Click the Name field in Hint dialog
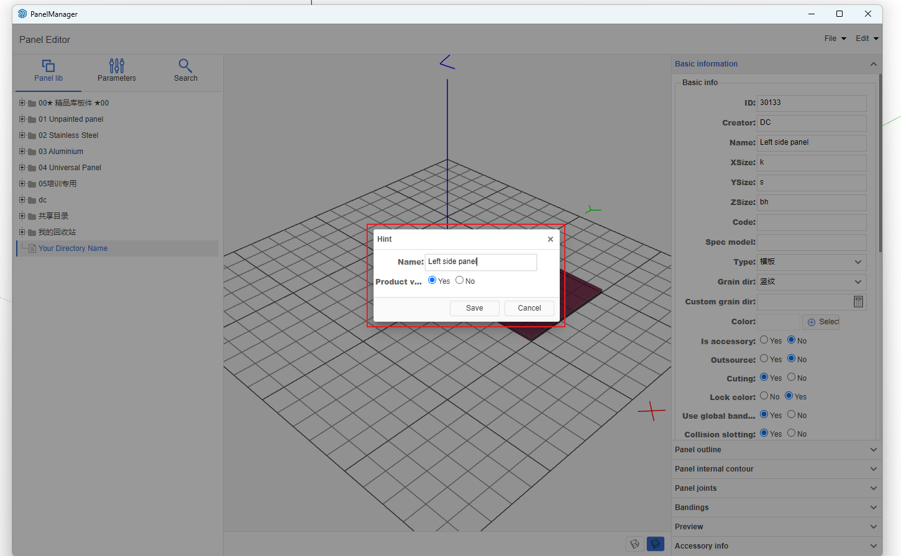This screenshot has height=556, width=901. click(x=480, y=262)
